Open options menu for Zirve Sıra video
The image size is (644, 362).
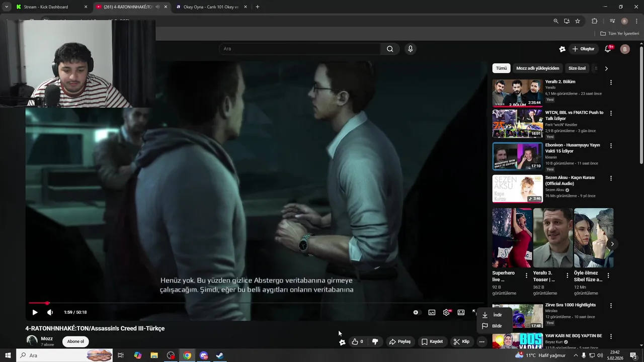(x=611, y=305)
